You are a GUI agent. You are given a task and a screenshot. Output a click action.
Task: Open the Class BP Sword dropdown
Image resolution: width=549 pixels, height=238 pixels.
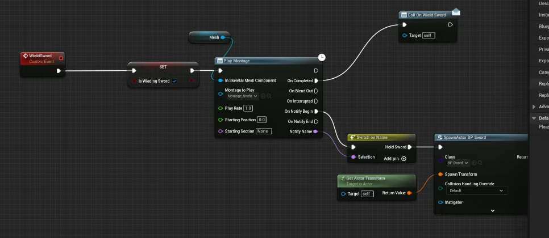coord(456,163)
